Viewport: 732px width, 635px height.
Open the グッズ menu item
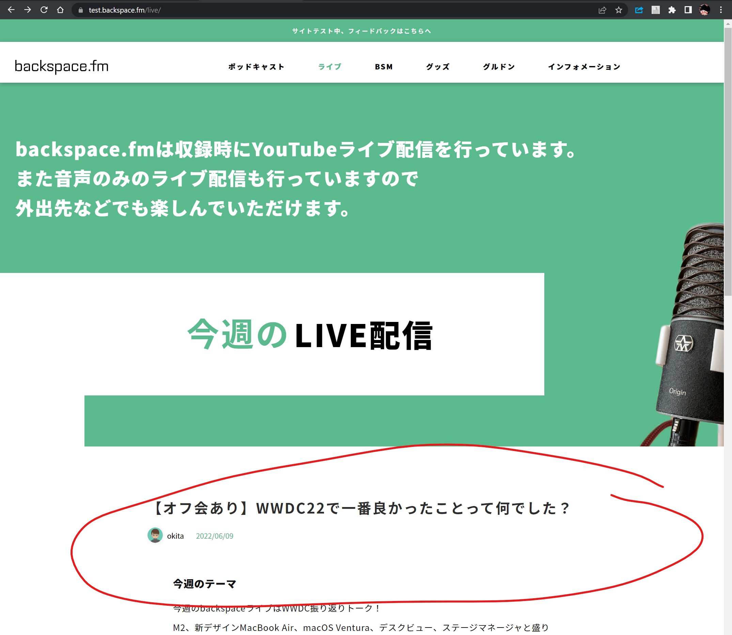(438, 67)
